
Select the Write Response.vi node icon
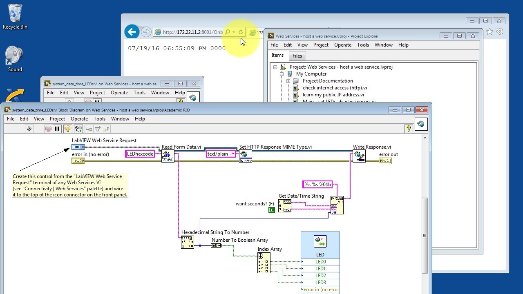(x=359, y=156)
